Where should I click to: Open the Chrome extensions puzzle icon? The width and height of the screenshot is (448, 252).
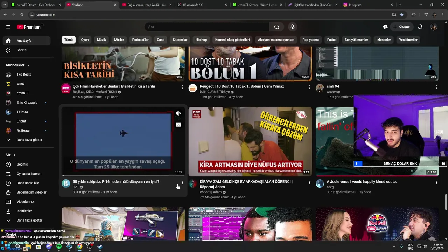coord(414,15)
